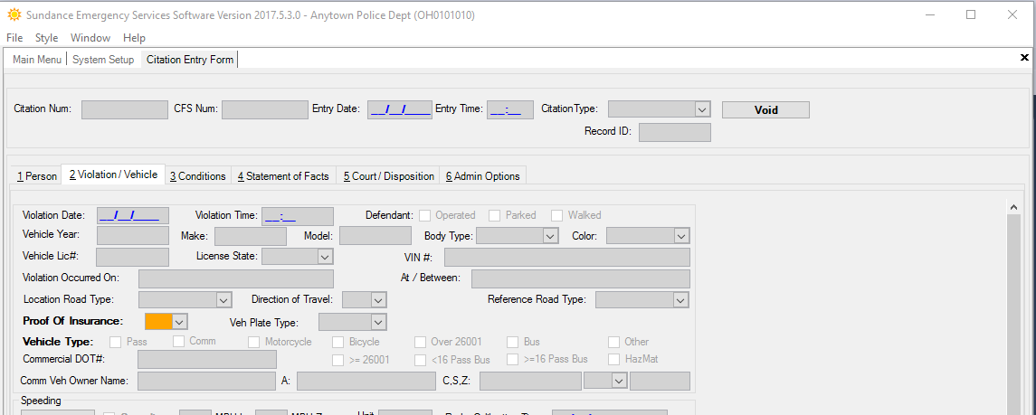Click the Violation Occurred On field
This screenshot has height=415, width=1036.
[236, 278]
